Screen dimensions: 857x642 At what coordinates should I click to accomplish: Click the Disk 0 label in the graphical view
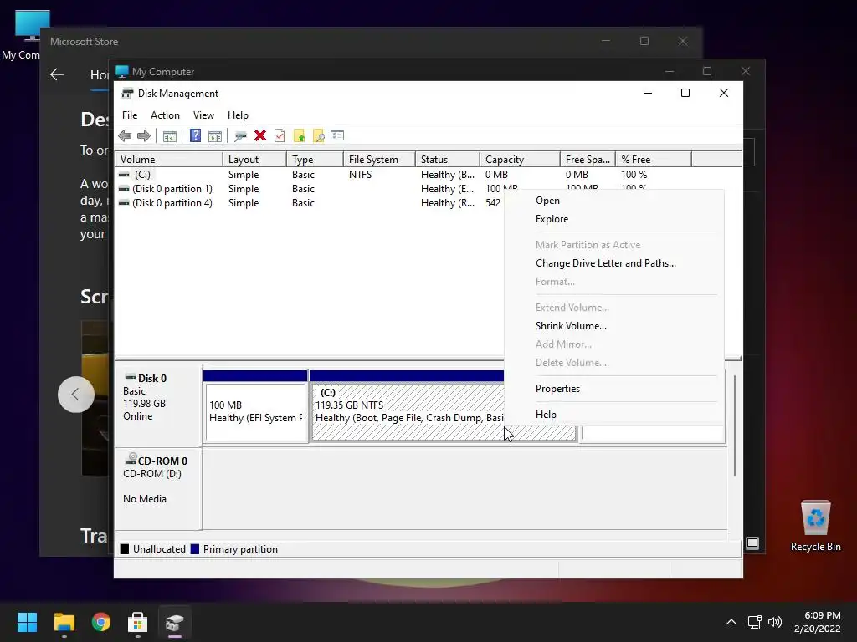pos(152,379)
